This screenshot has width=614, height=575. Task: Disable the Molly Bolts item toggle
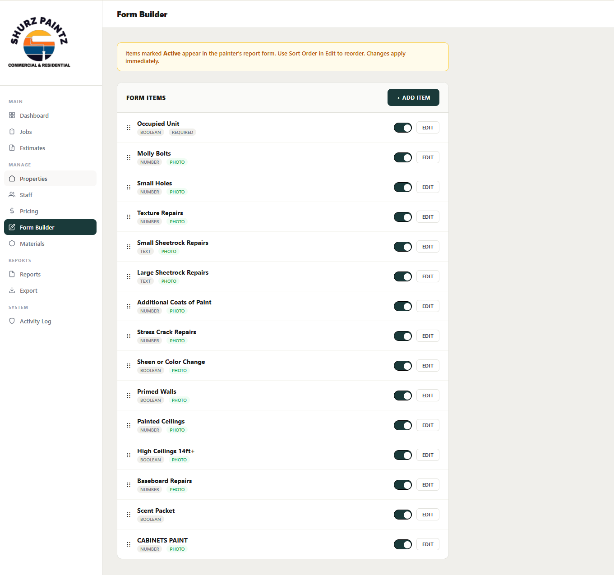[403, 157]
